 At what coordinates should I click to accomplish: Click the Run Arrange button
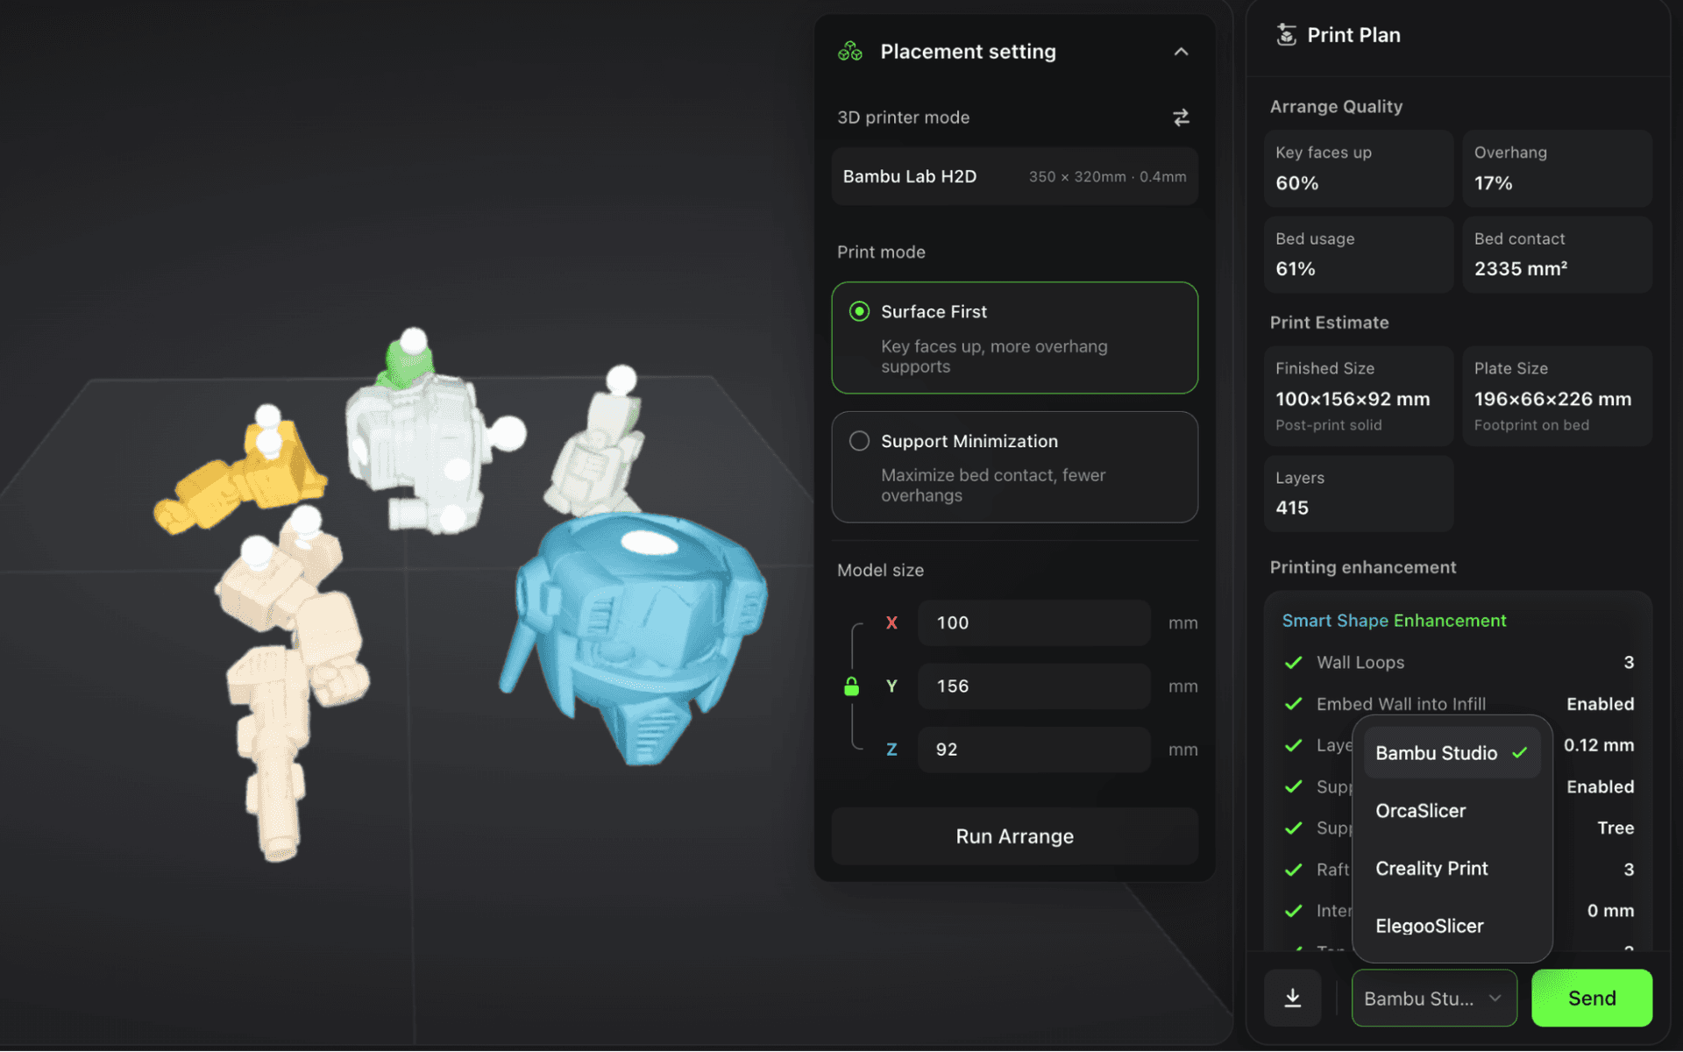[1014, 836]
